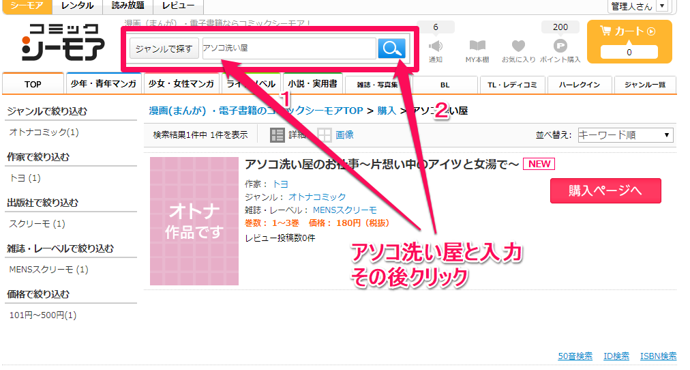Select the レビュー tab

click(x=178, y=6)
